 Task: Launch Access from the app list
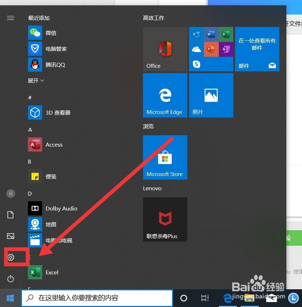click(x=35, y=144)
